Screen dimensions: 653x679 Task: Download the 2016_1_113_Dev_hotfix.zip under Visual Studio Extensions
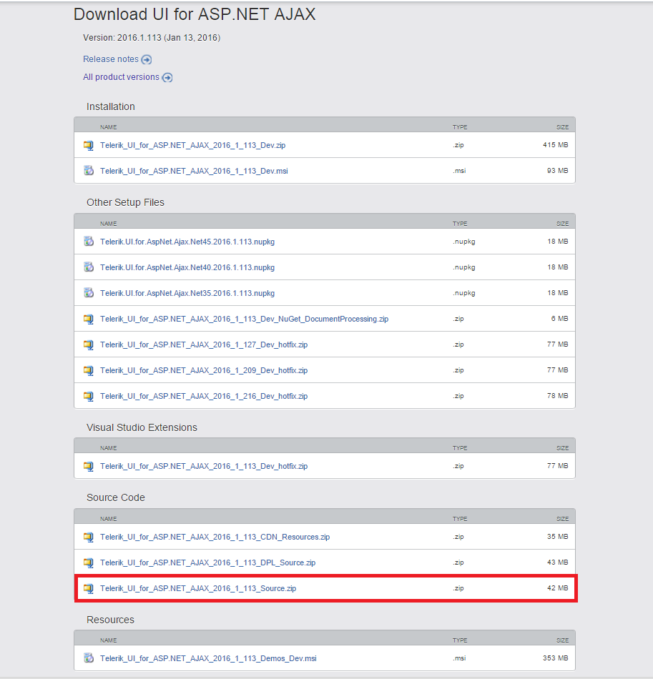(204, 466)
